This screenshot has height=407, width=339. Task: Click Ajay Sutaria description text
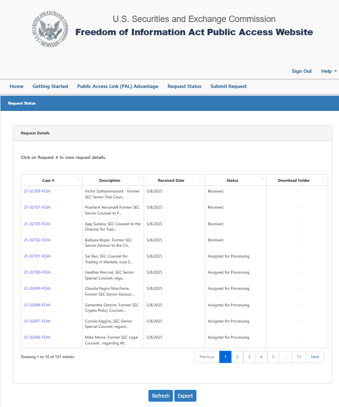[113, 226]
